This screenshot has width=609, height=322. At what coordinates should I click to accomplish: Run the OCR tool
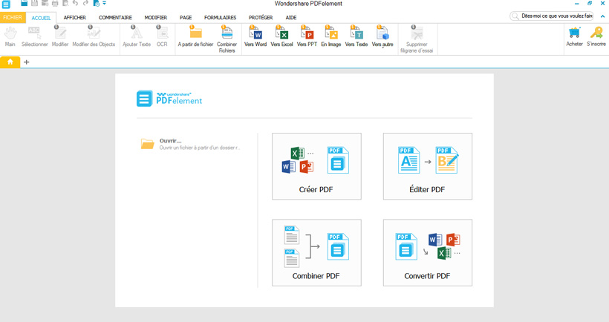162,36
